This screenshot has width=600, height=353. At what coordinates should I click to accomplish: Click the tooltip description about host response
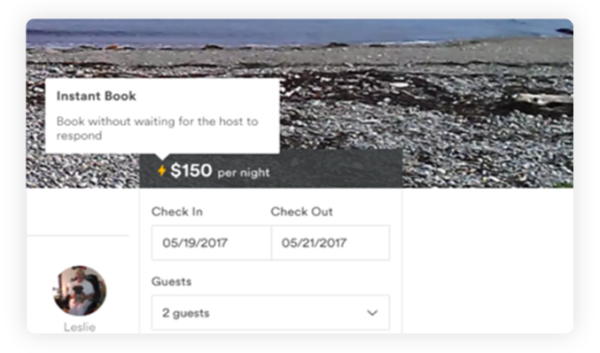(x=157, y=129)
